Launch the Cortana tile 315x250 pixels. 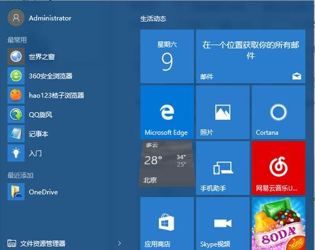click(x=279, y=112)
